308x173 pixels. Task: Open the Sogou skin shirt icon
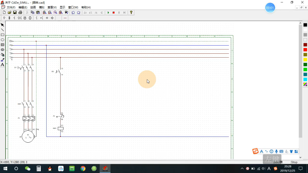tap(291, 151)
